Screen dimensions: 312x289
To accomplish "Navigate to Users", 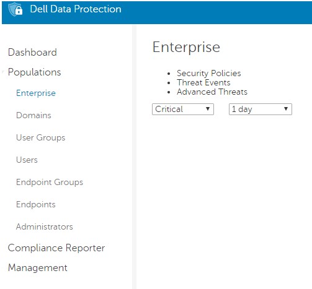I will (x=27, y=160).
